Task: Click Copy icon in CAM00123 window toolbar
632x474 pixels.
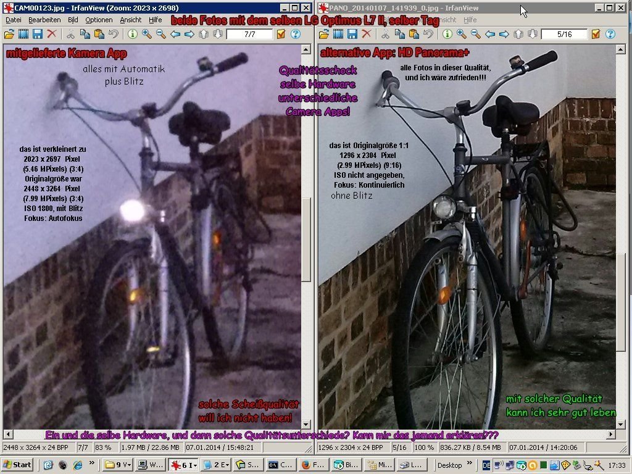Action: tap(85, 35)
